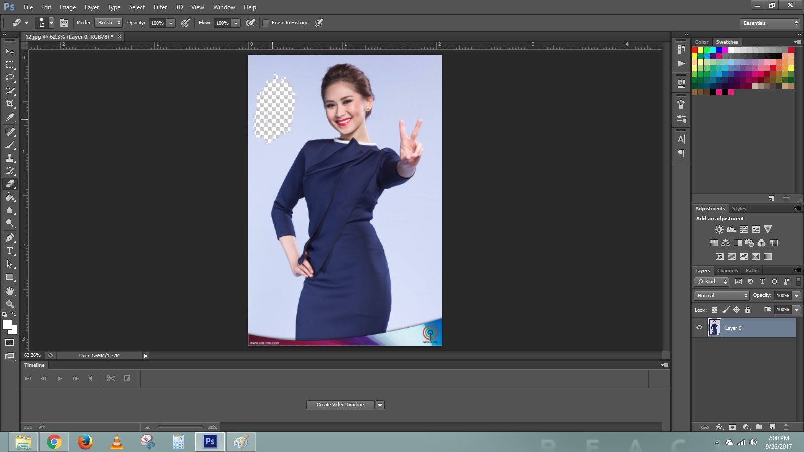Open the Image menu
The width and height of the screenshot is (804, 452).
[x=68, y=7]
